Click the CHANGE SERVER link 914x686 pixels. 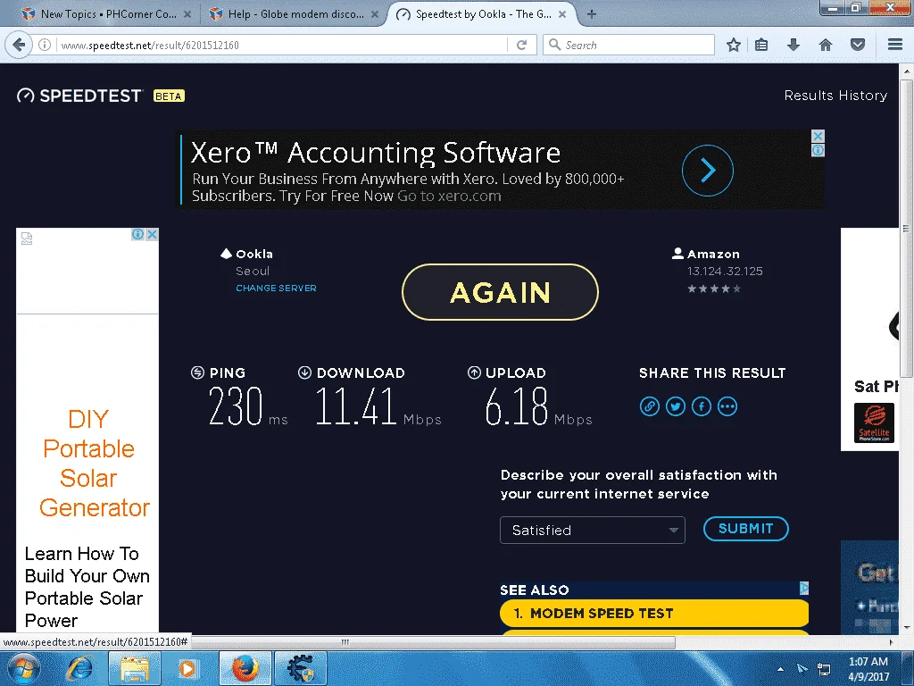click(x=276, y=289)
